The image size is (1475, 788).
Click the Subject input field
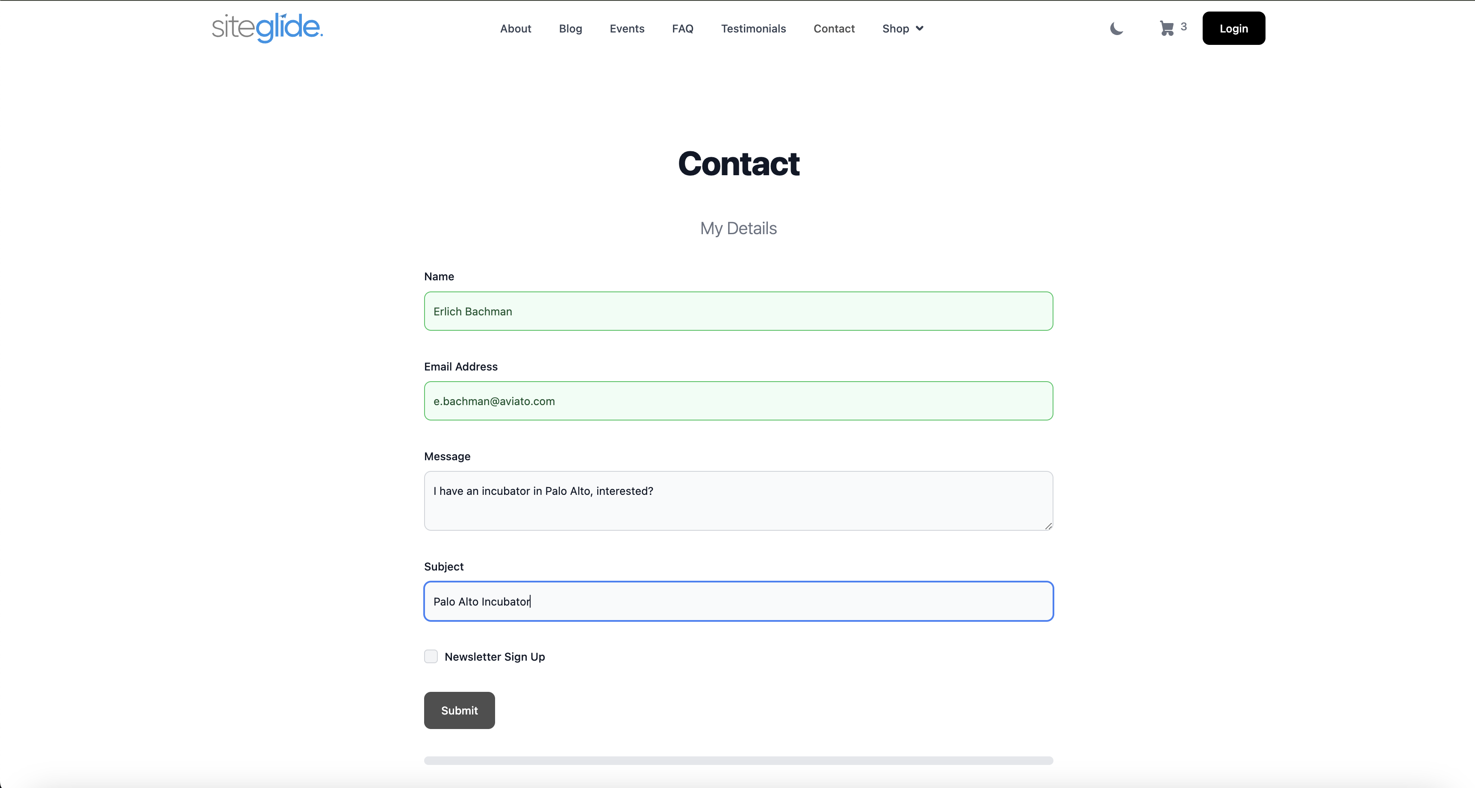tap(738, 601)
